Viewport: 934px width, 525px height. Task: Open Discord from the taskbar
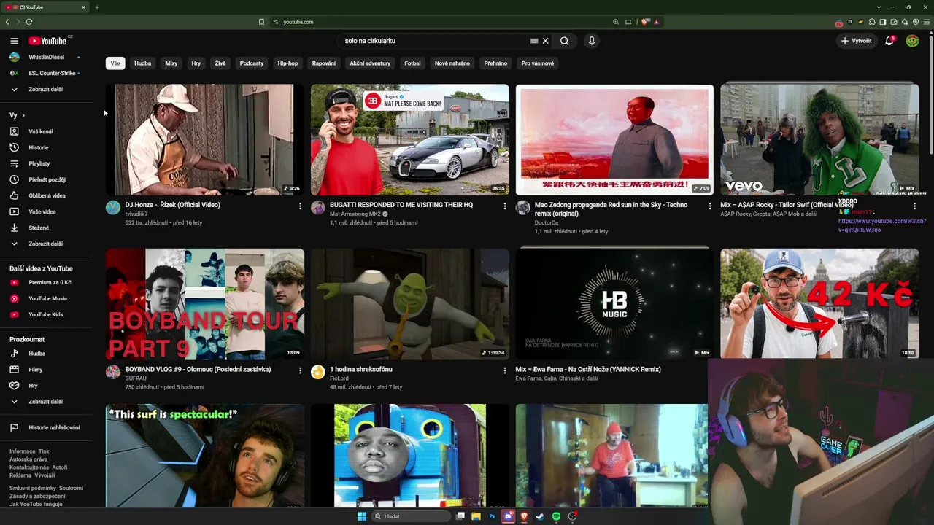click(x=508, y=516)
